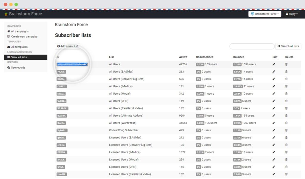Delete the ConvertPlug Subscriber list

tap(286, 130)
